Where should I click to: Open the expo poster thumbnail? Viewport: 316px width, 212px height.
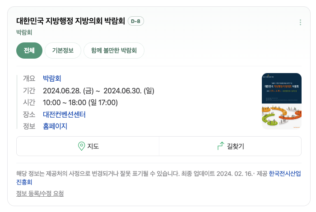(282, 101)
